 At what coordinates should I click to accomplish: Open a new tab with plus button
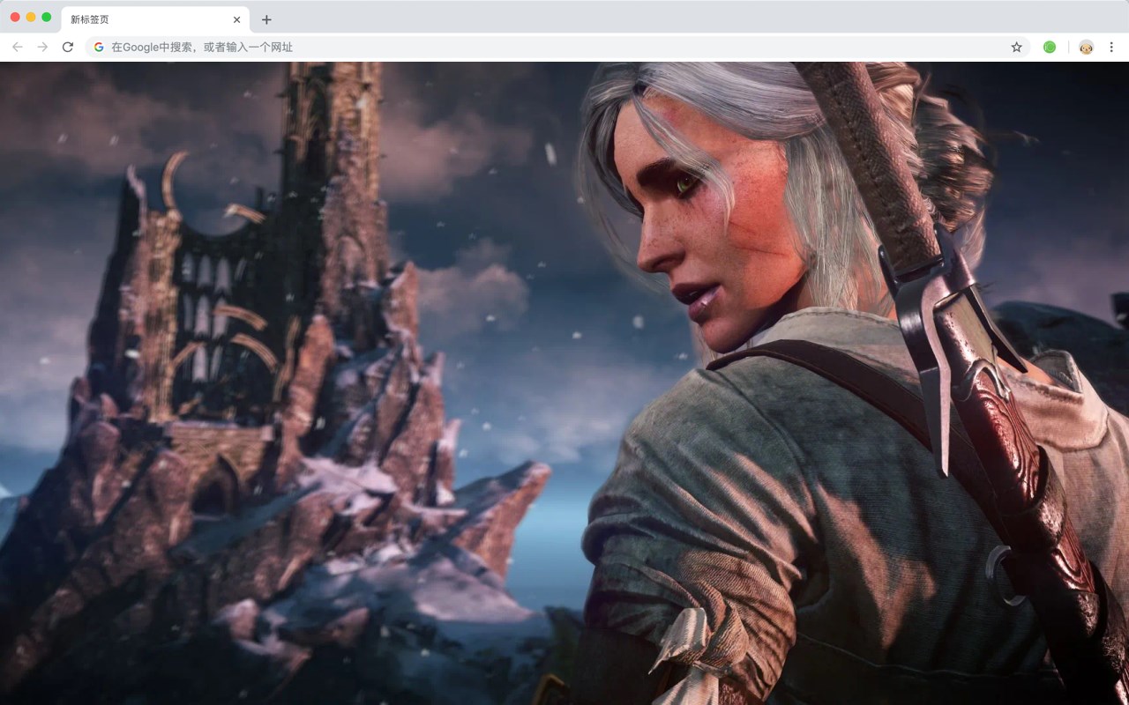coord(266,19)
